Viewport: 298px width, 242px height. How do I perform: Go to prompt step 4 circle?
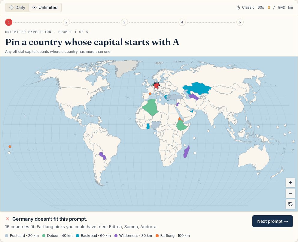pos(182,22)
